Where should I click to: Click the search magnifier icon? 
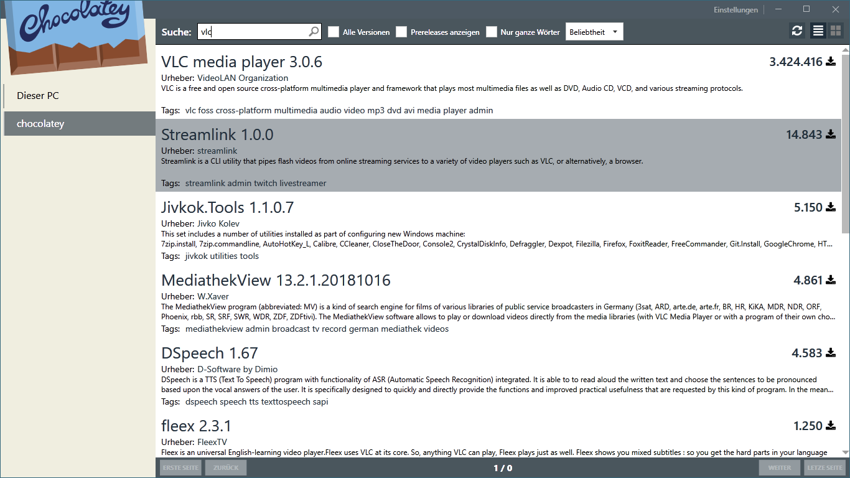point(314,32)
